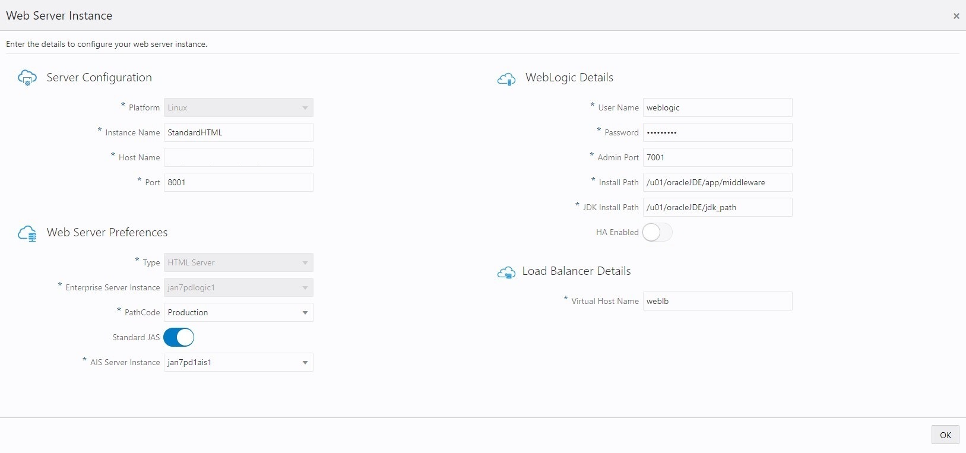Click the Password label
Screen dimensions: 966x453
click(622, 132)
